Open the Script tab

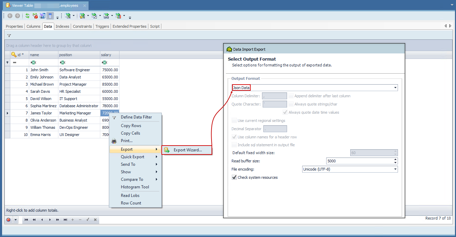155,26
